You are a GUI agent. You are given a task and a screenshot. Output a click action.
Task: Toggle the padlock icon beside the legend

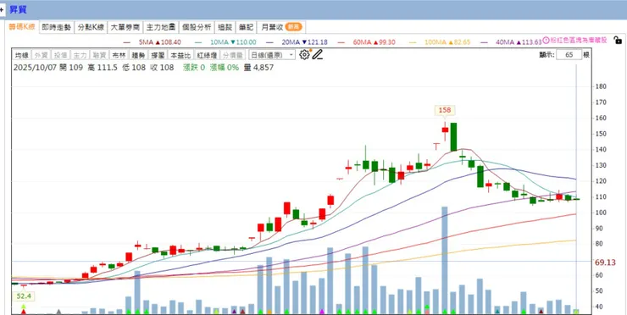[618, 40]
